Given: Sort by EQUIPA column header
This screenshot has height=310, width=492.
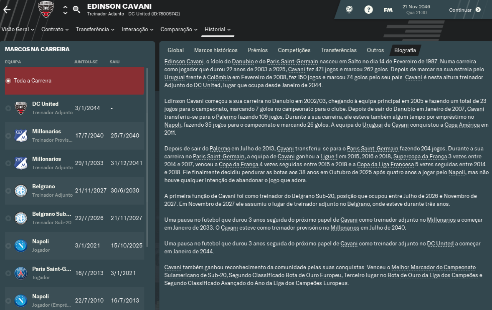Looking at the screenshot, I should tap(13, 62).
